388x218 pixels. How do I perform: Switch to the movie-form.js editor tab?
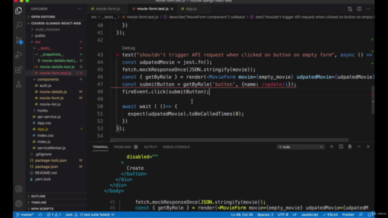(107, 9)
